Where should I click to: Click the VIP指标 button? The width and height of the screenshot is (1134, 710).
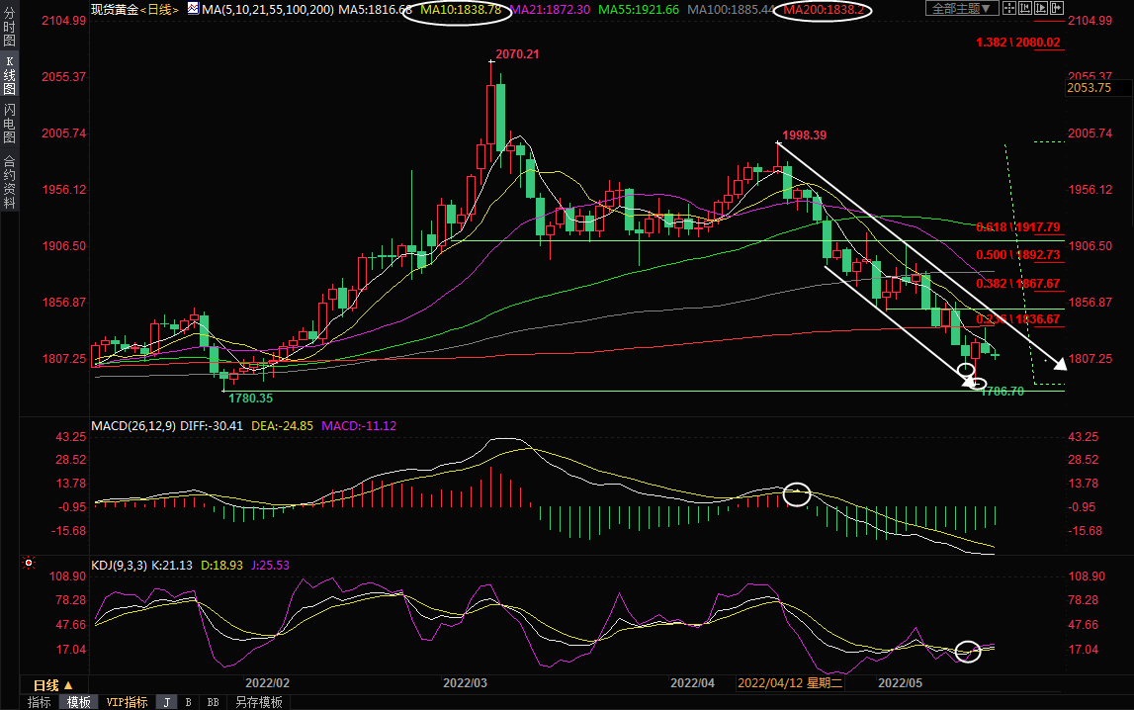[127, 702]
